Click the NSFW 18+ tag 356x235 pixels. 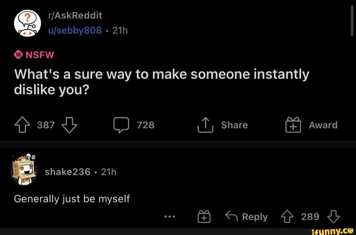pyautogui.click(x=34, y=54)
